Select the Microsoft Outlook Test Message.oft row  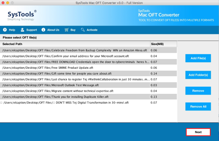coord(88,85)
